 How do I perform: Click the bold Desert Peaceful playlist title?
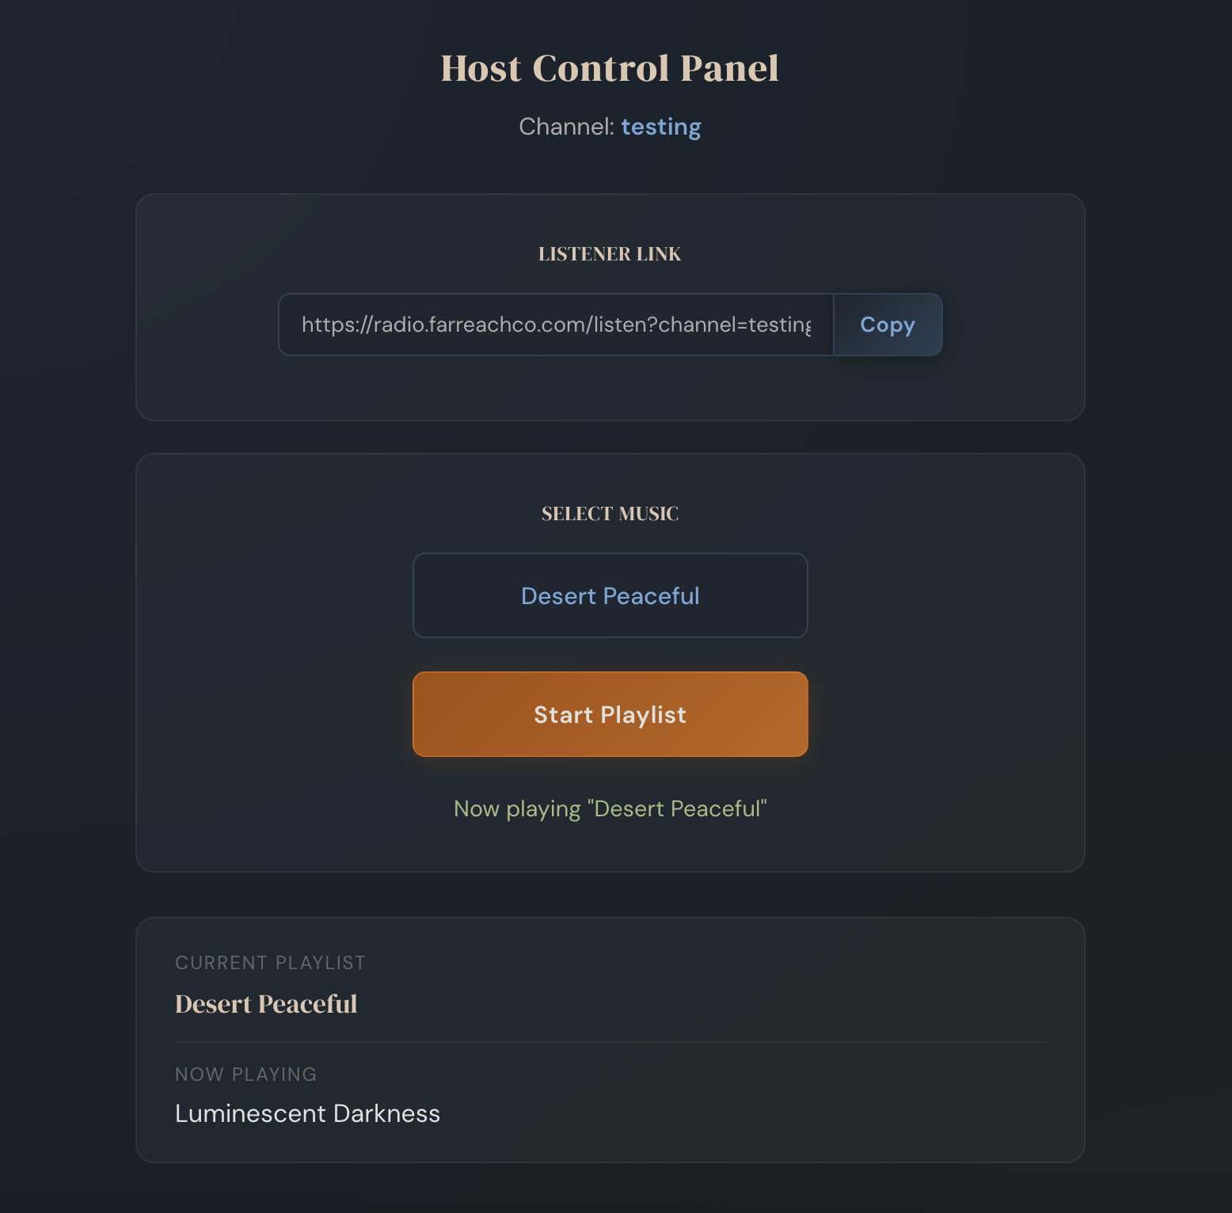click(x=266, y=1004)
